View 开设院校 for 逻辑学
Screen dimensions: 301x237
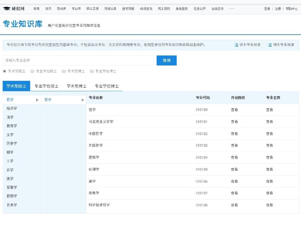coord(234,158)
